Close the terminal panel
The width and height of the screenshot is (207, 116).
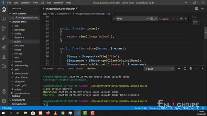[x=202, y=69]
